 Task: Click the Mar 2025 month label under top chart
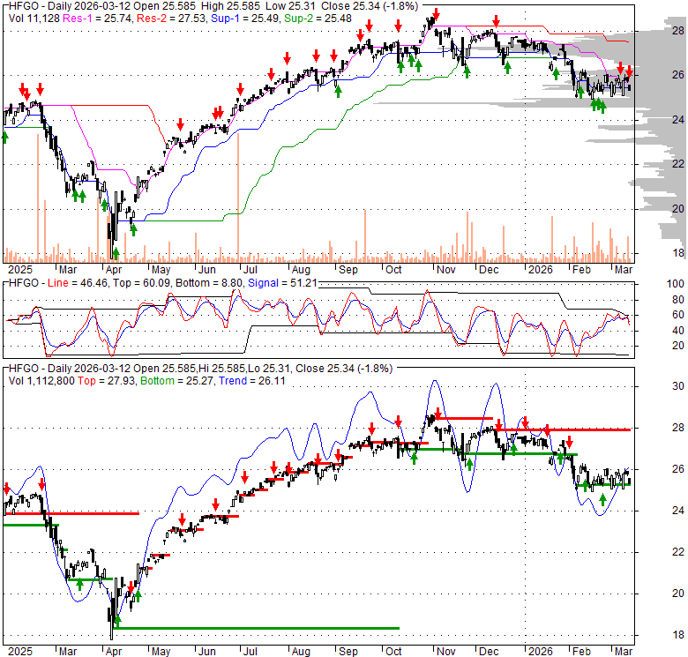(68, 270)
